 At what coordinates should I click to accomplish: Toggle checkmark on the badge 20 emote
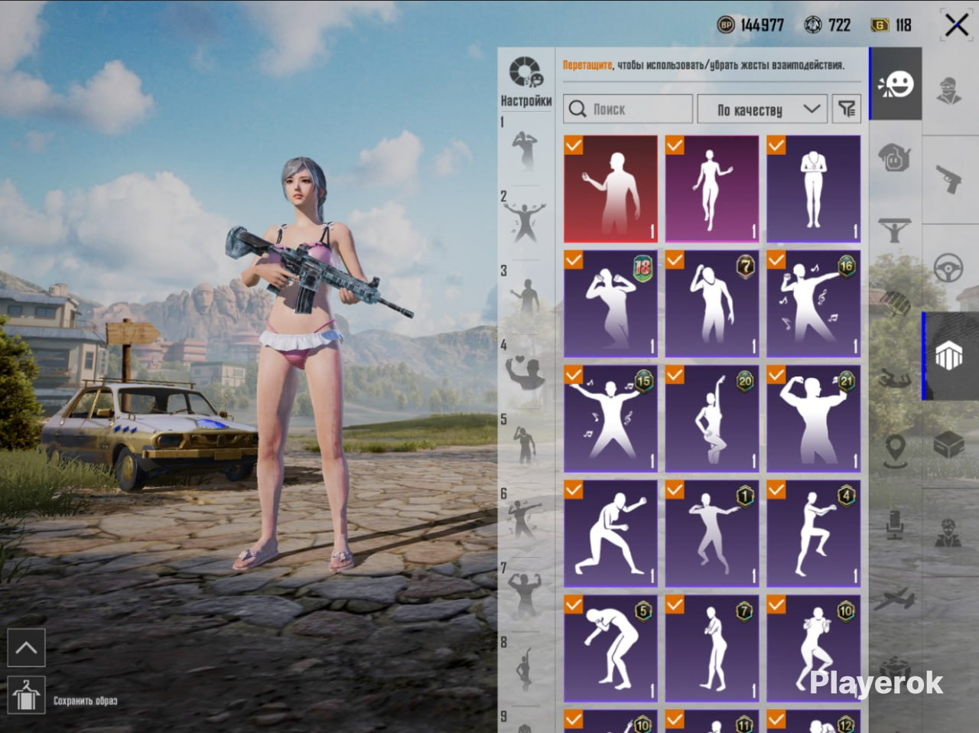(675, 375)
